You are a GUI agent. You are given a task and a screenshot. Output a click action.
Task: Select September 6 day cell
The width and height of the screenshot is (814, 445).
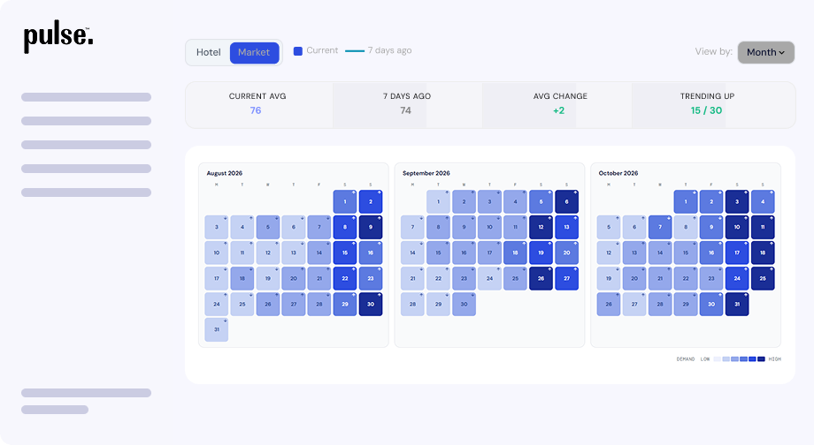point(566,201)
